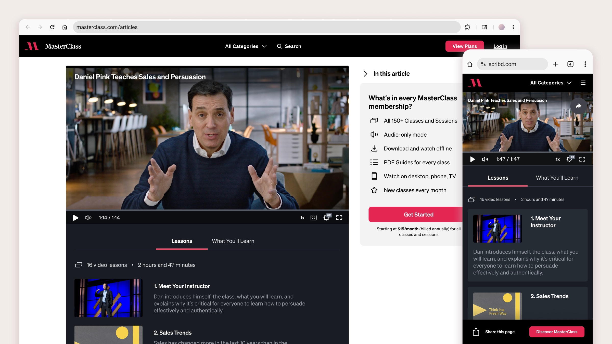Click the View Plans button
This screenshot has width=612, height=344.
point(465,46)
